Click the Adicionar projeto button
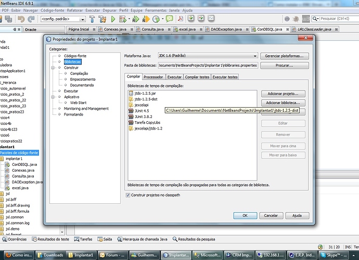This screenshot has height=260, width=359. coord(283,94)
